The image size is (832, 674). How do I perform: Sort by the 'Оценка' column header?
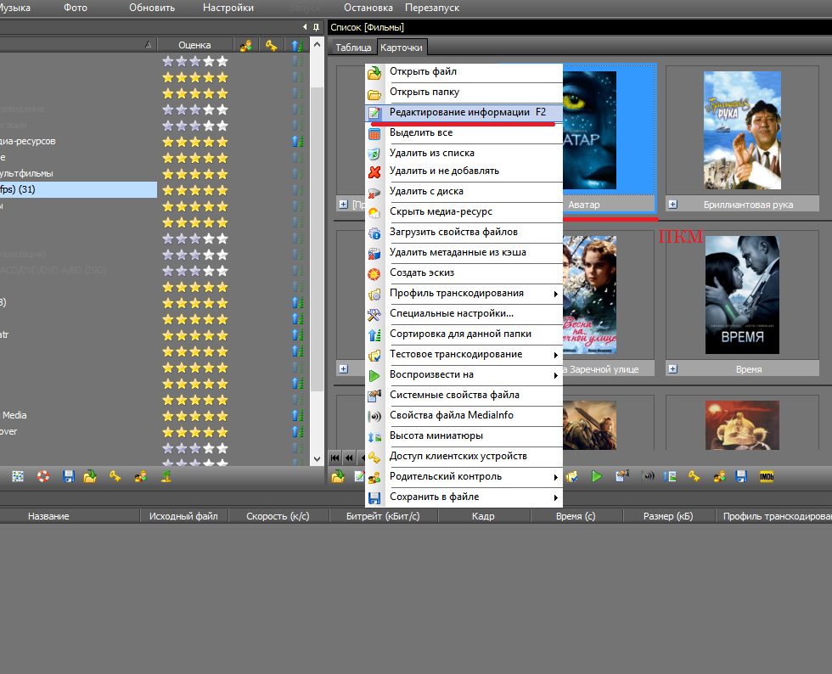(x=195, y=45)
